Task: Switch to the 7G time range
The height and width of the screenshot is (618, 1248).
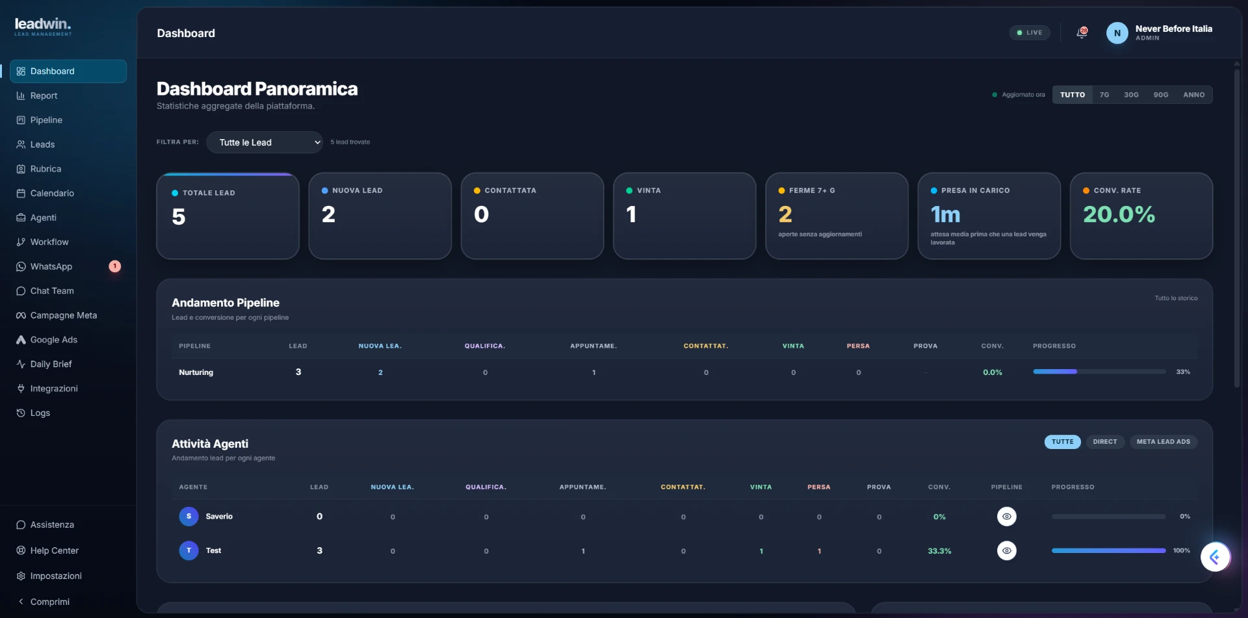Action: click(x=1104, y=95)
